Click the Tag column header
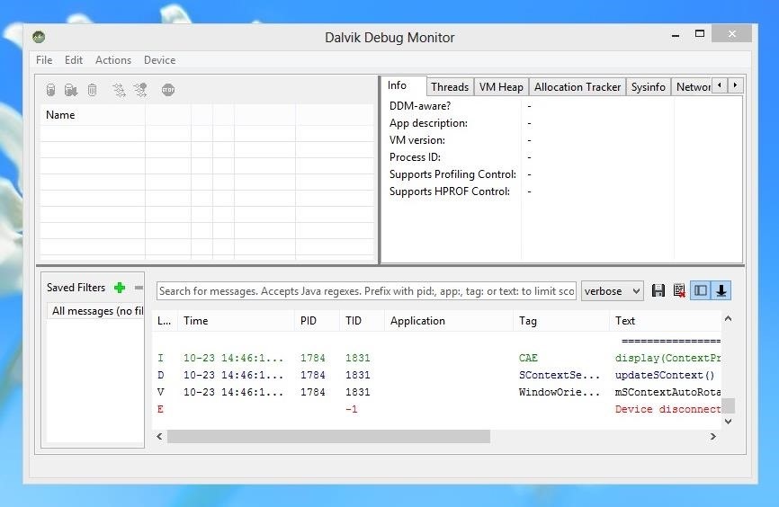The width and height of the screenshot is (779, 507). click(x=561, y=321)
